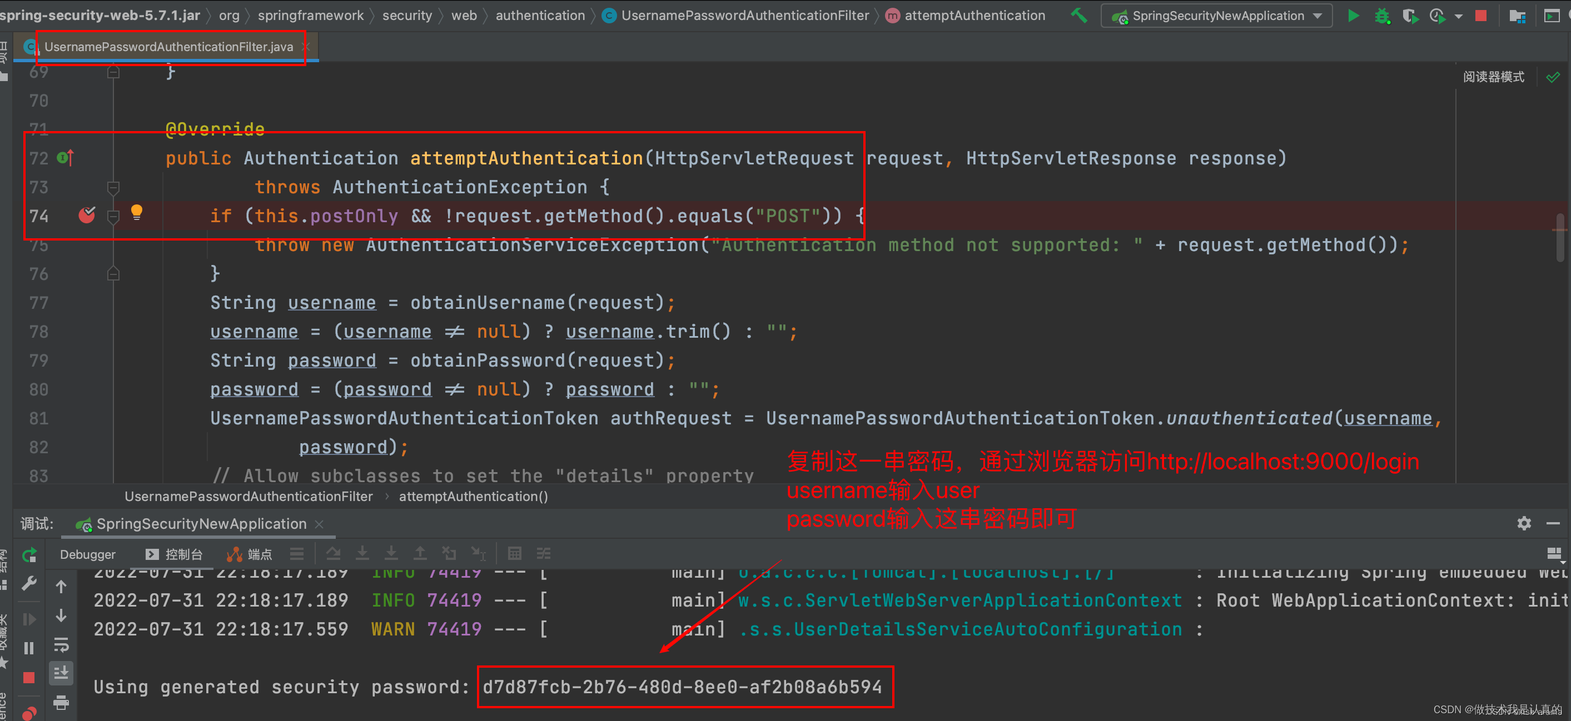This screenshot has width=1571, height=721.
Task: Switch to the Debugger tab
Action: click(87, 554)
